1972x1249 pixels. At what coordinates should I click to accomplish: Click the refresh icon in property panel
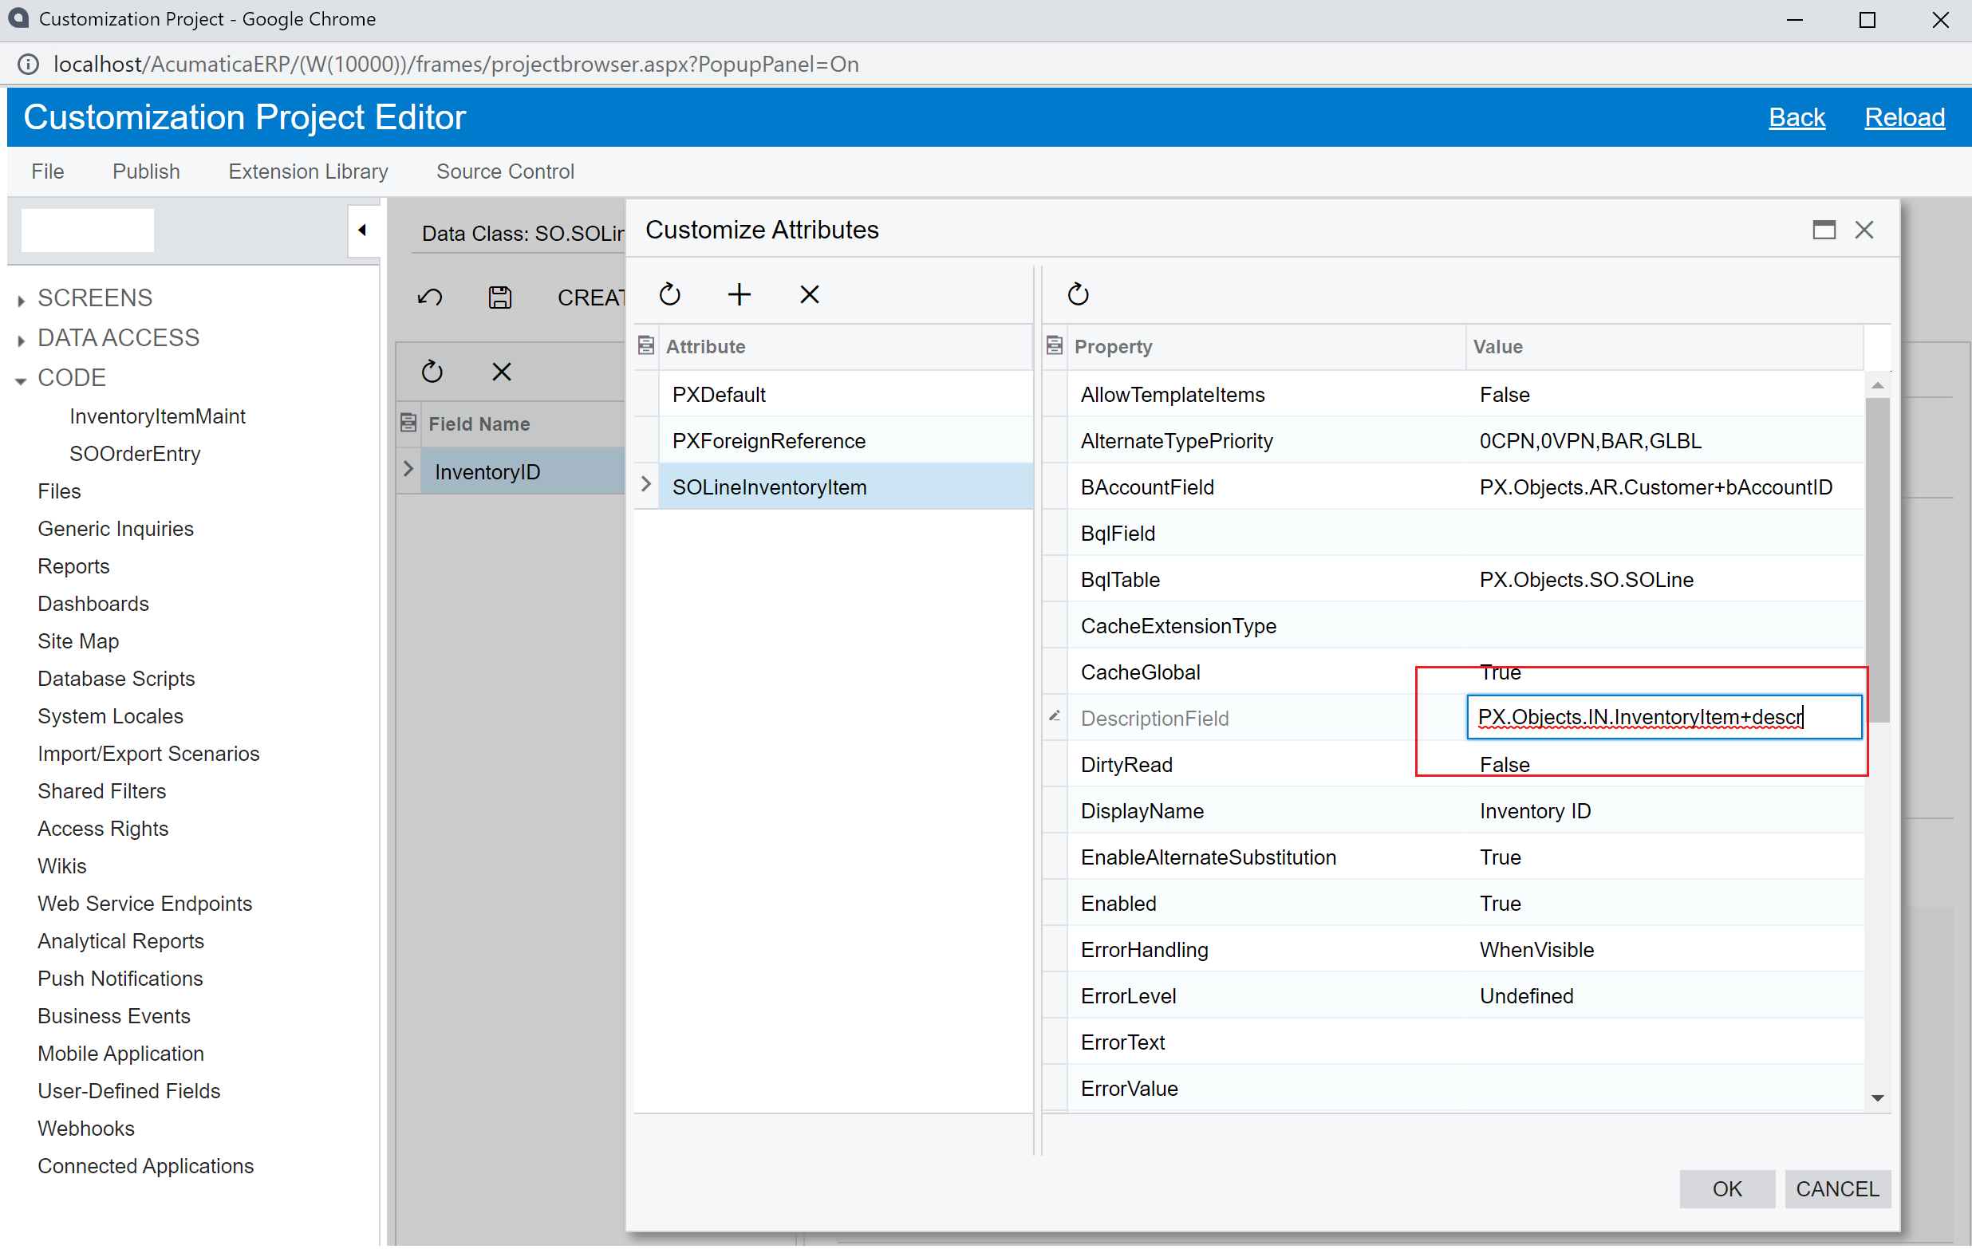pyautogui.click(x=1078, y=294)
